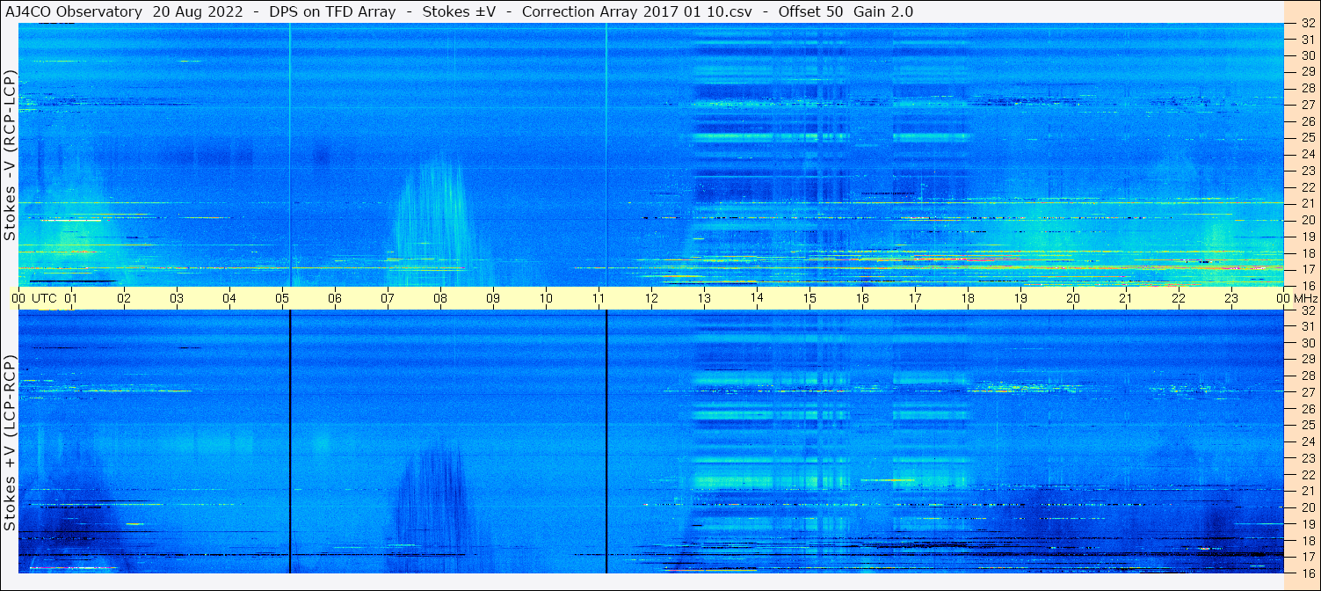1321x591 pixels.
Task: Click the "Stokes -V (RCP-LCP)" axis label
Action: pos(10,155)
